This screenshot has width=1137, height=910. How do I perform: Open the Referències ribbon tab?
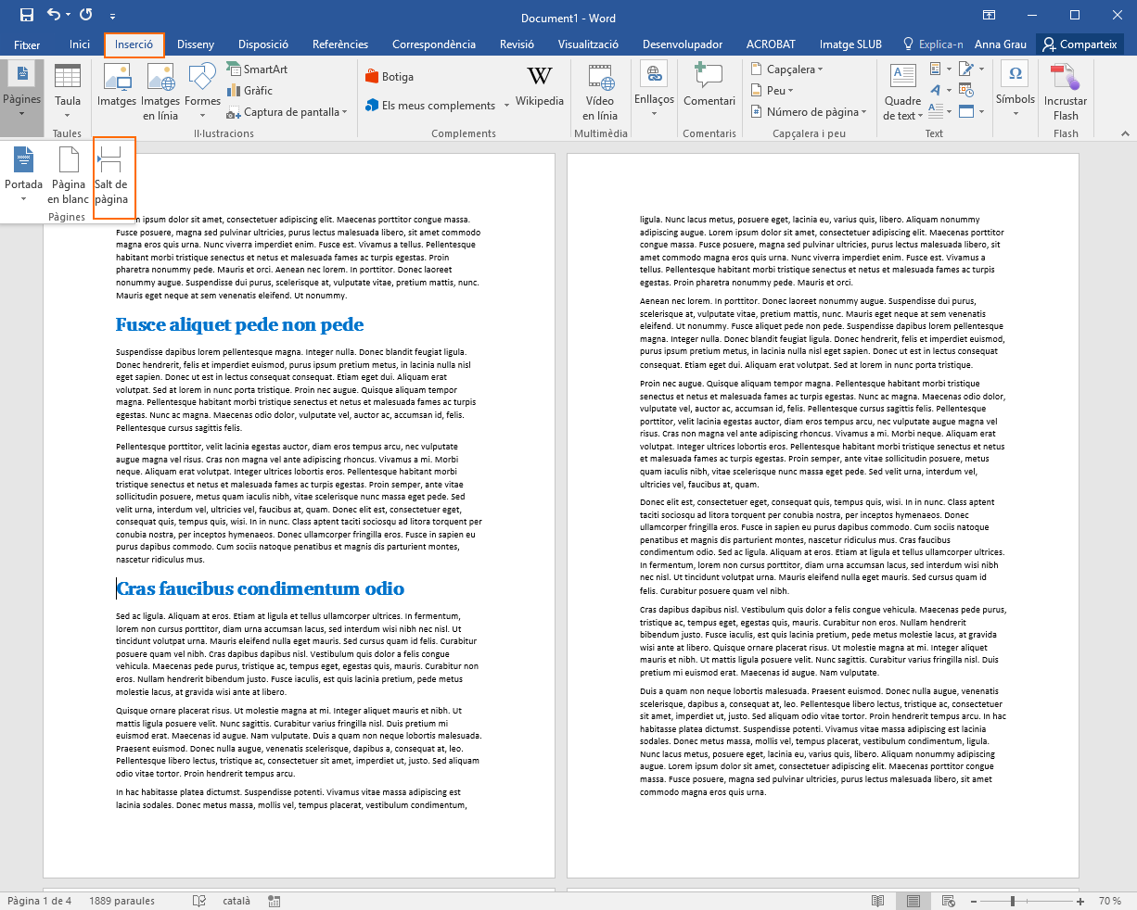[339, 44]
